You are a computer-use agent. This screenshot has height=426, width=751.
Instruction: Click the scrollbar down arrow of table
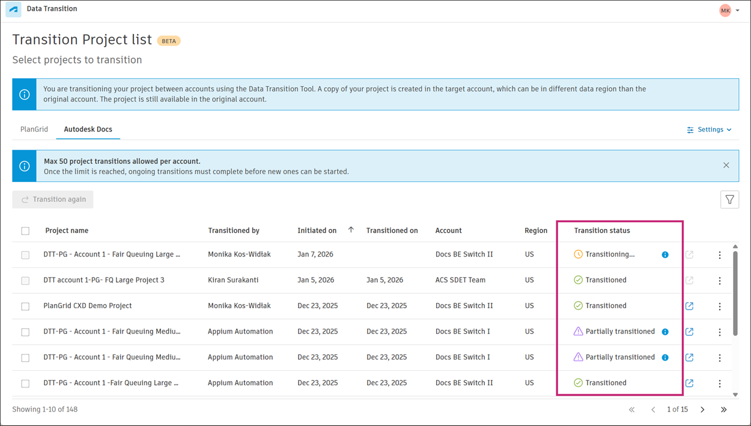click(x=735, y=395)
